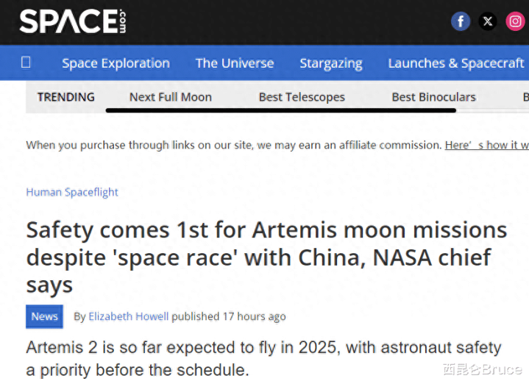529x384 pixels.
Task: Open Launches & Spacecraft menu item
Action: pyautogui.click(x=455, y=63)
